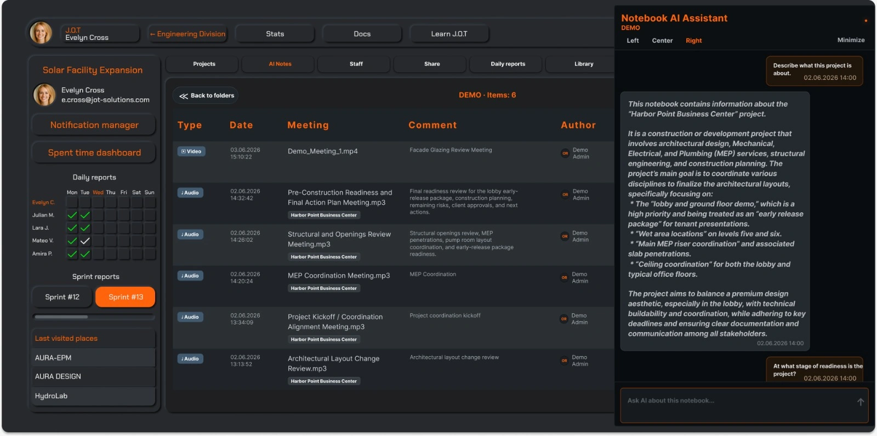This screenshot has width=877, height=436.
Task: Toggle Mateo V. Tuesday white check
Action: [x=85, y=241]
